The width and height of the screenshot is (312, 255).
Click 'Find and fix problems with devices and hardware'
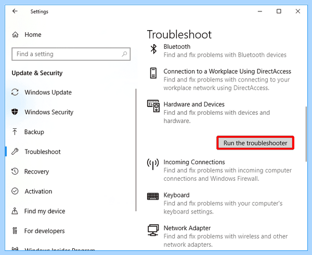tap(217, 117)
